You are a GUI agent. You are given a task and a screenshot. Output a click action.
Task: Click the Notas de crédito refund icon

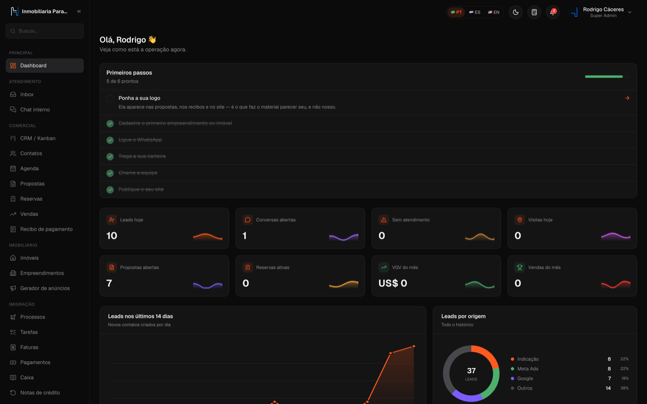tap(13, 392)
